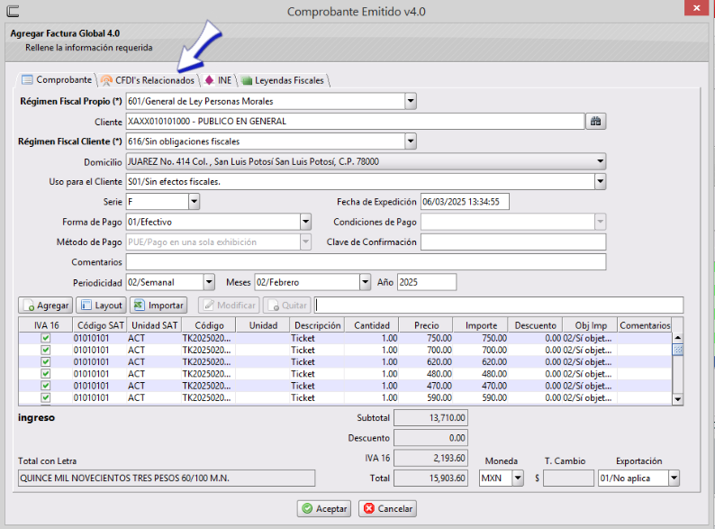The width and height of the screenshot is (715, 529).
Task: Close the Comprobante Emitido window
Action: (x=696, y=8)
